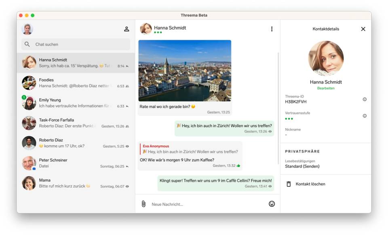Click the group icon on Task-Force Farfalla row
Image resolution: width=388 pixels, height=235 pixels.
pyautogui.click(x=127, y=126)
